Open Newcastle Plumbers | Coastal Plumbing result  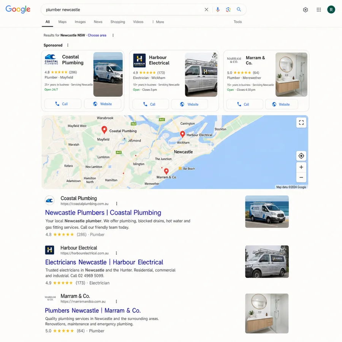[x=103, y=212]
